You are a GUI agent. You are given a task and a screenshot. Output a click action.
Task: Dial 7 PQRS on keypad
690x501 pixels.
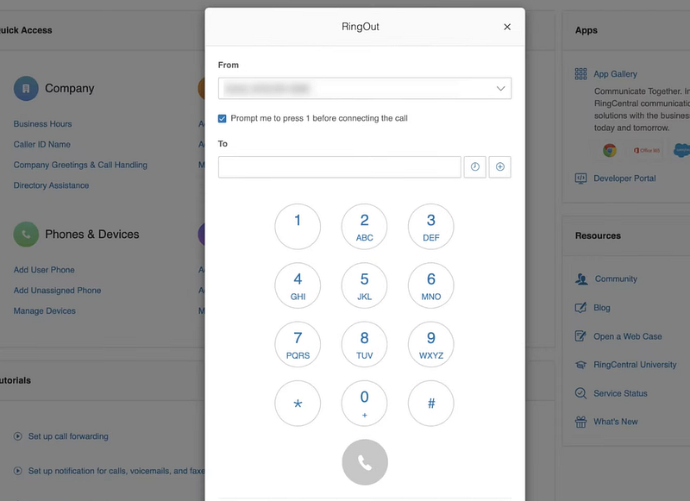tap(298, 344)
